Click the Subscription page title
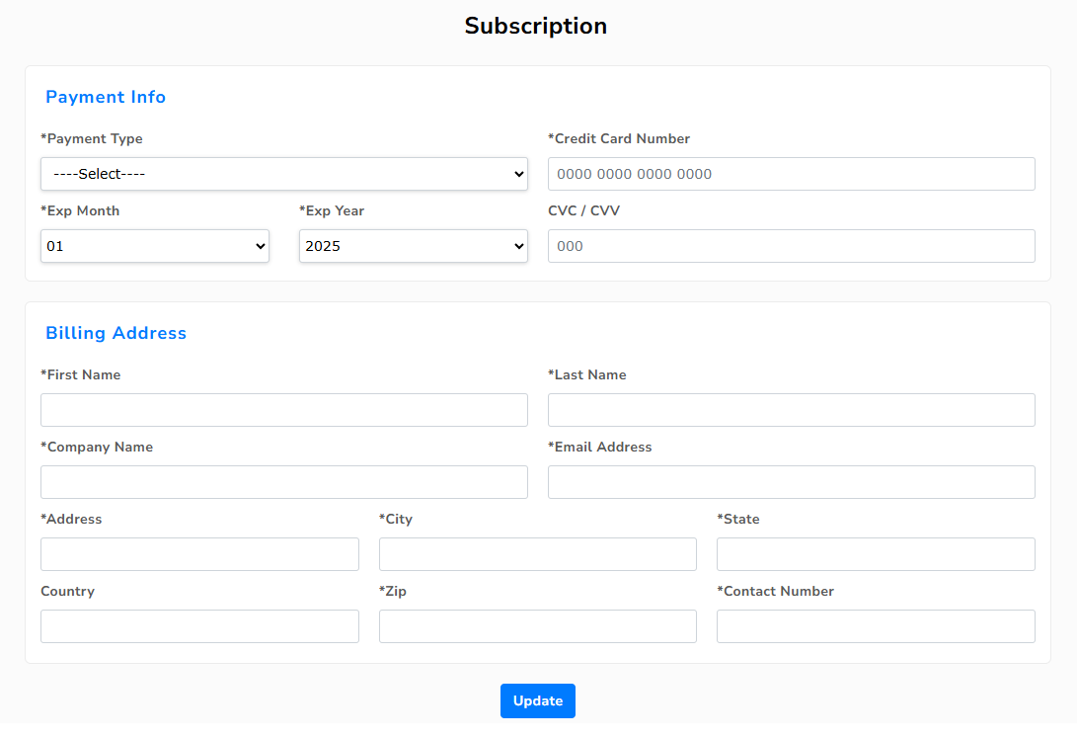This screenshot has height=738, width=1077. [536, 26]
